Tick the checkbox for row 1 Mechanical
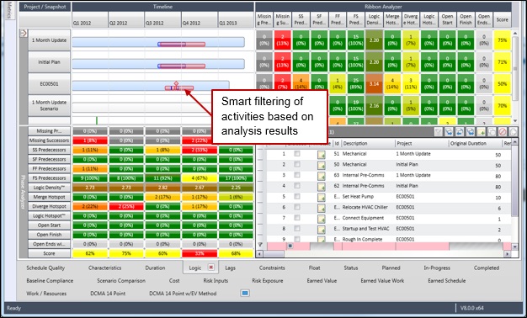This screenshot has height=318, width=527. (x=297, y=154)
